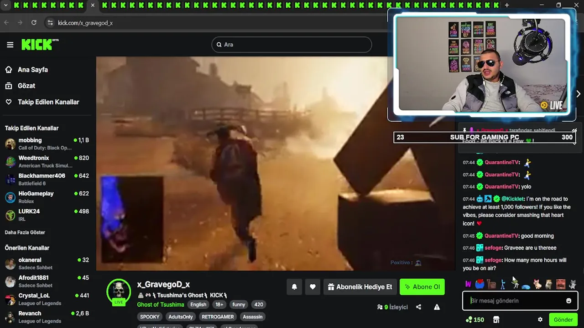Viewport: 584px width, 328px height.
Task: Select the AdultsOnly tag
Action: pos(181,317)
